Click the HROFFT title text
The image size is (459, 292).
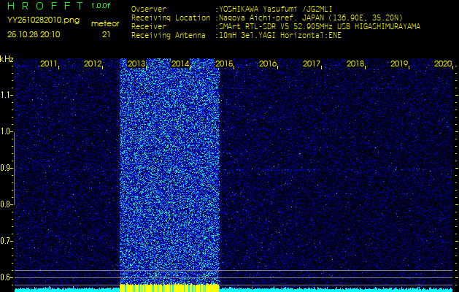click(46, 6)
